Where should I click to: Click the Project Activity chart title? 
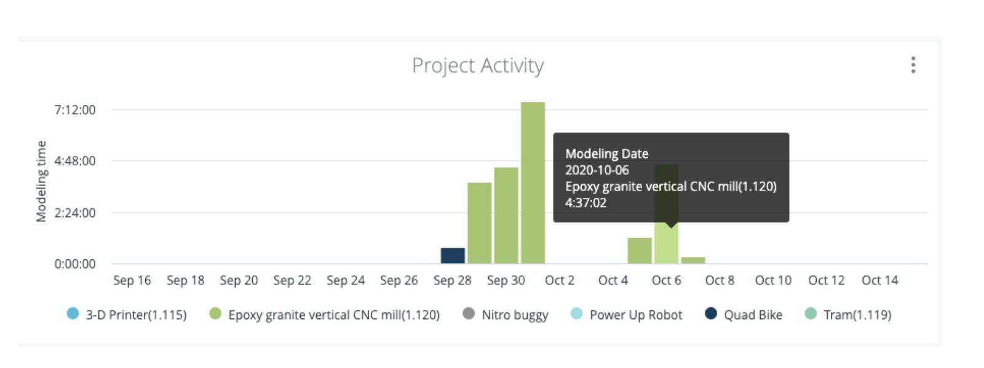(478, 65)
